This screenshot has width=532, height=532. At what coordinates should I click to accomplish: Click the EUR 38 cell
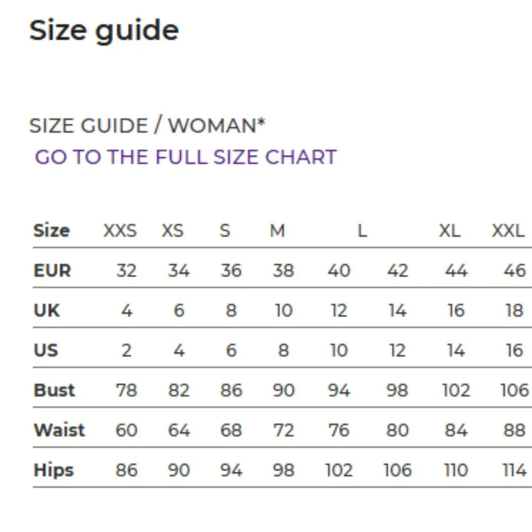tap(283, 270)
